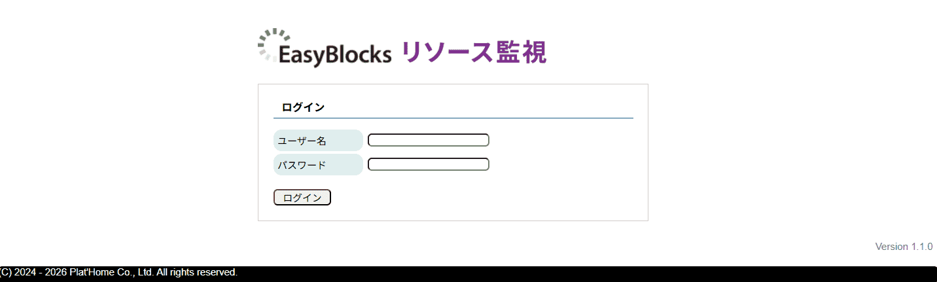Click the ユーザー名 field label
Image resolution: width=937 pixels, height=282 pixels.
tap(302, 141)
